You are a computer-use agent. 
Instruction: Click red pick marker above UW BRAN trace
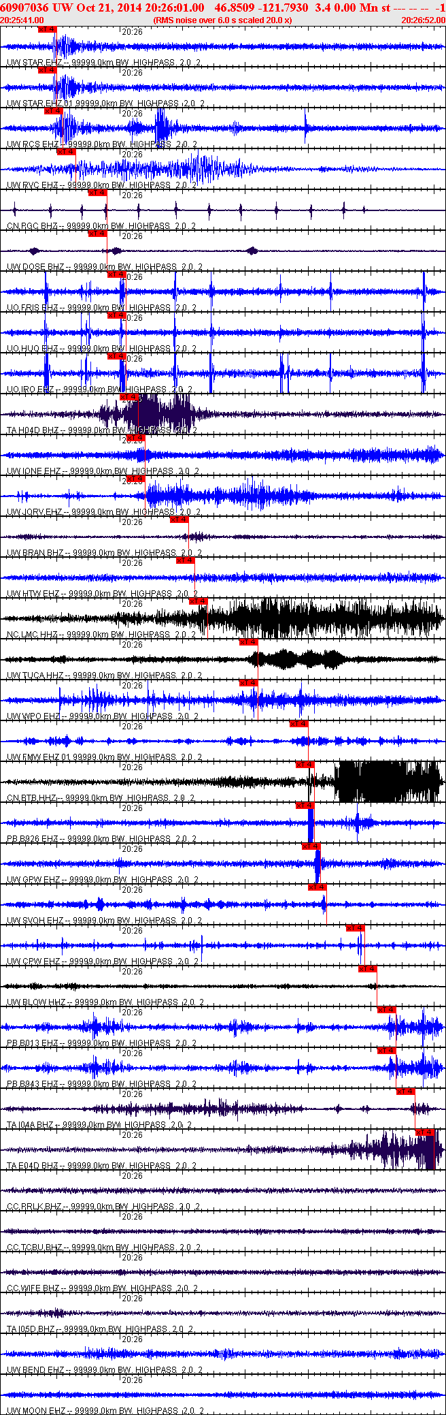(x=179, y=519)
